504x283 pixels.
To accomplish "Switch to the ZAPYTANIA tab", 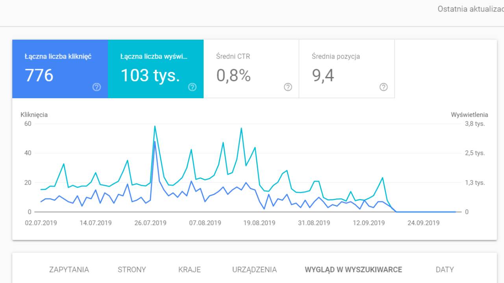I will pos(69,270).
